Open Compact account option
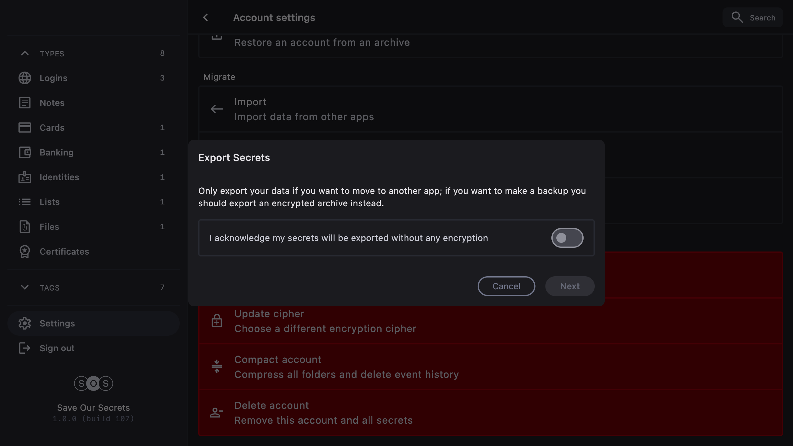Viewport: 793px width, 446px height. 346,367
